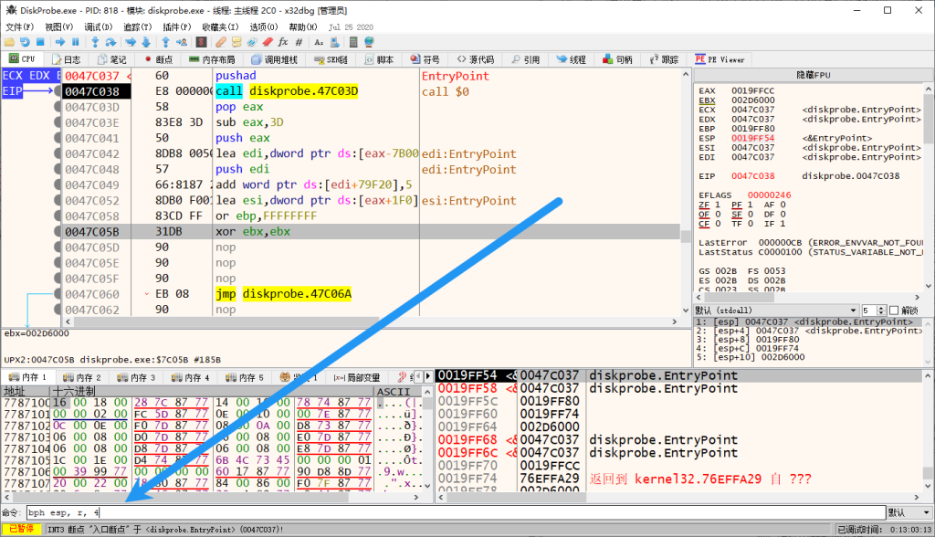
Task: Click the EAX register value 0019FFCC
Action: 753,90
